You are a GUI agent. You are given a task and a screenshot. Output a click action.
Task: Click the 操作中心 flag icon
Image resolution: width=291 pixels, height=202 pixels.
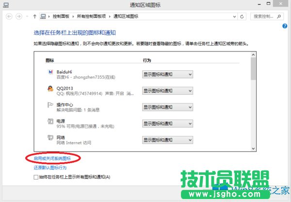(x=50, y=105)
